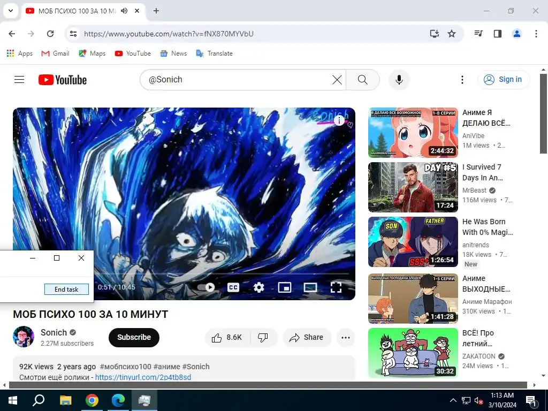The width and height of the screenshot is (548, 411).
Task: Open media control icon in toolbar
Action: point(478,34)
